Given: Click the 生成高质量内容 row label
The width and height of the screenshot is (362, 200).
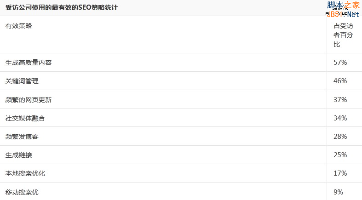Looking at the screenshot, I should (29, 63).
